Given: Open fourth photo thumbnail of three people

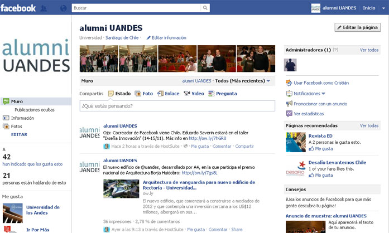Looking at the screenshot, I should pos(217,59).
